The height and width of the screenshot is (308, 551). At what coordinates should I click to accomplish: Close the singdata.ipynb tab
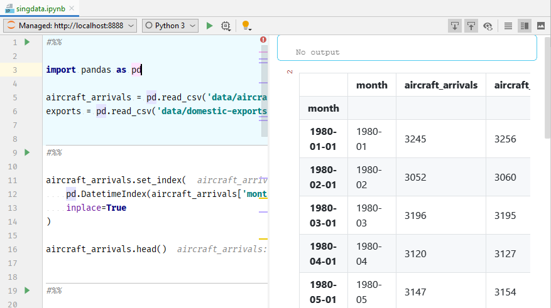click(x=72, y=8)
